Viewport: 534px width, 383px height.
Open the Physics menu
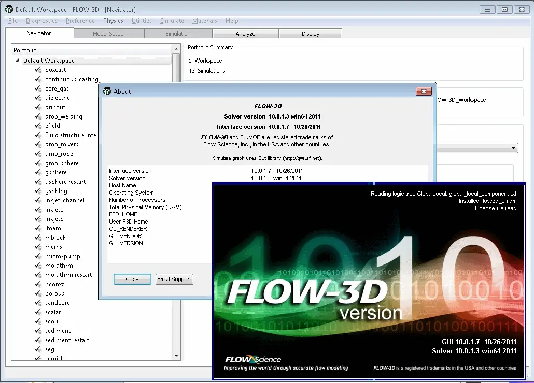pyautogui.click(x=113, y=21)
